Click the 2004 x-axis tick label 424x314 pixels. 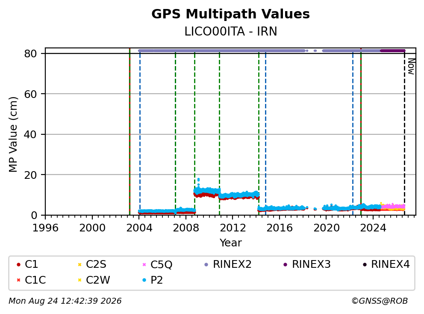point(139,228)
